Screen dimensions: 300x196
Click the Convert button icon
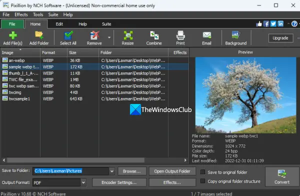282,173
